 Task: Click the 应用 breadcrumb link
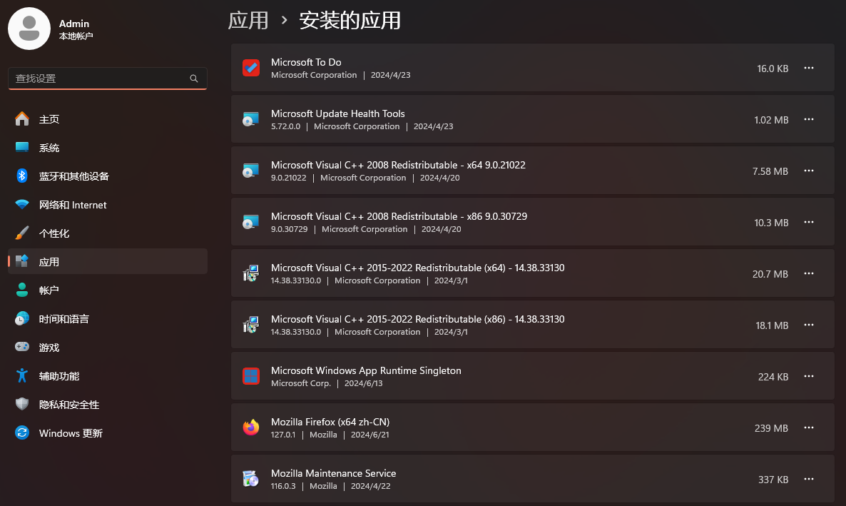pyautogui.click(x=248, y=20)
